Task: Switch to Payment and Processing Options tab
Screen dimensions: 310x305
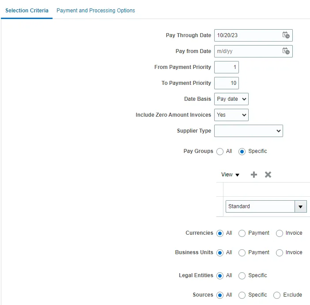Action: (96, 10)
